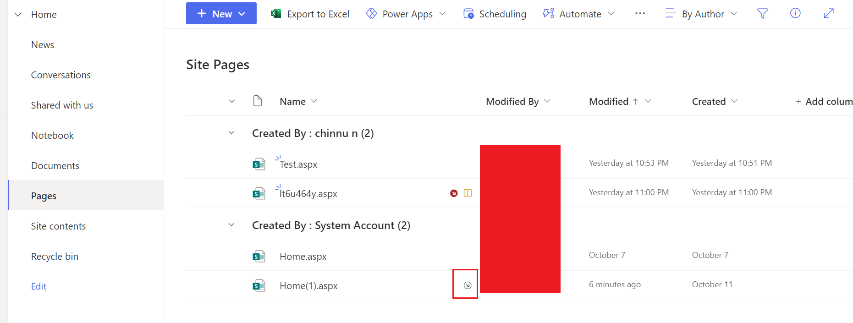Select the Test.aspx row checkbox area
Screen dimensions: 853x323
[x=231, y=164]
